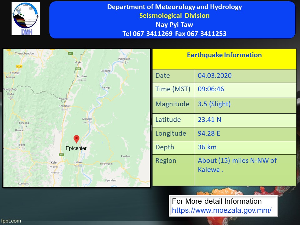The height and width of the screenshot is (225, 300).
Task: Click the AH1 road shield above Kale
Action: click(61, 155)
